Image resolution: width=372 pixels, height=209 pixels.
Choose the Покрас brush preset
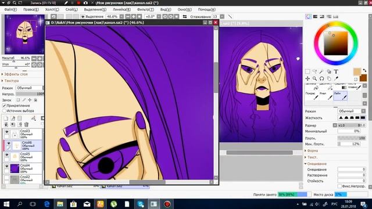click(x=312, y=95)
